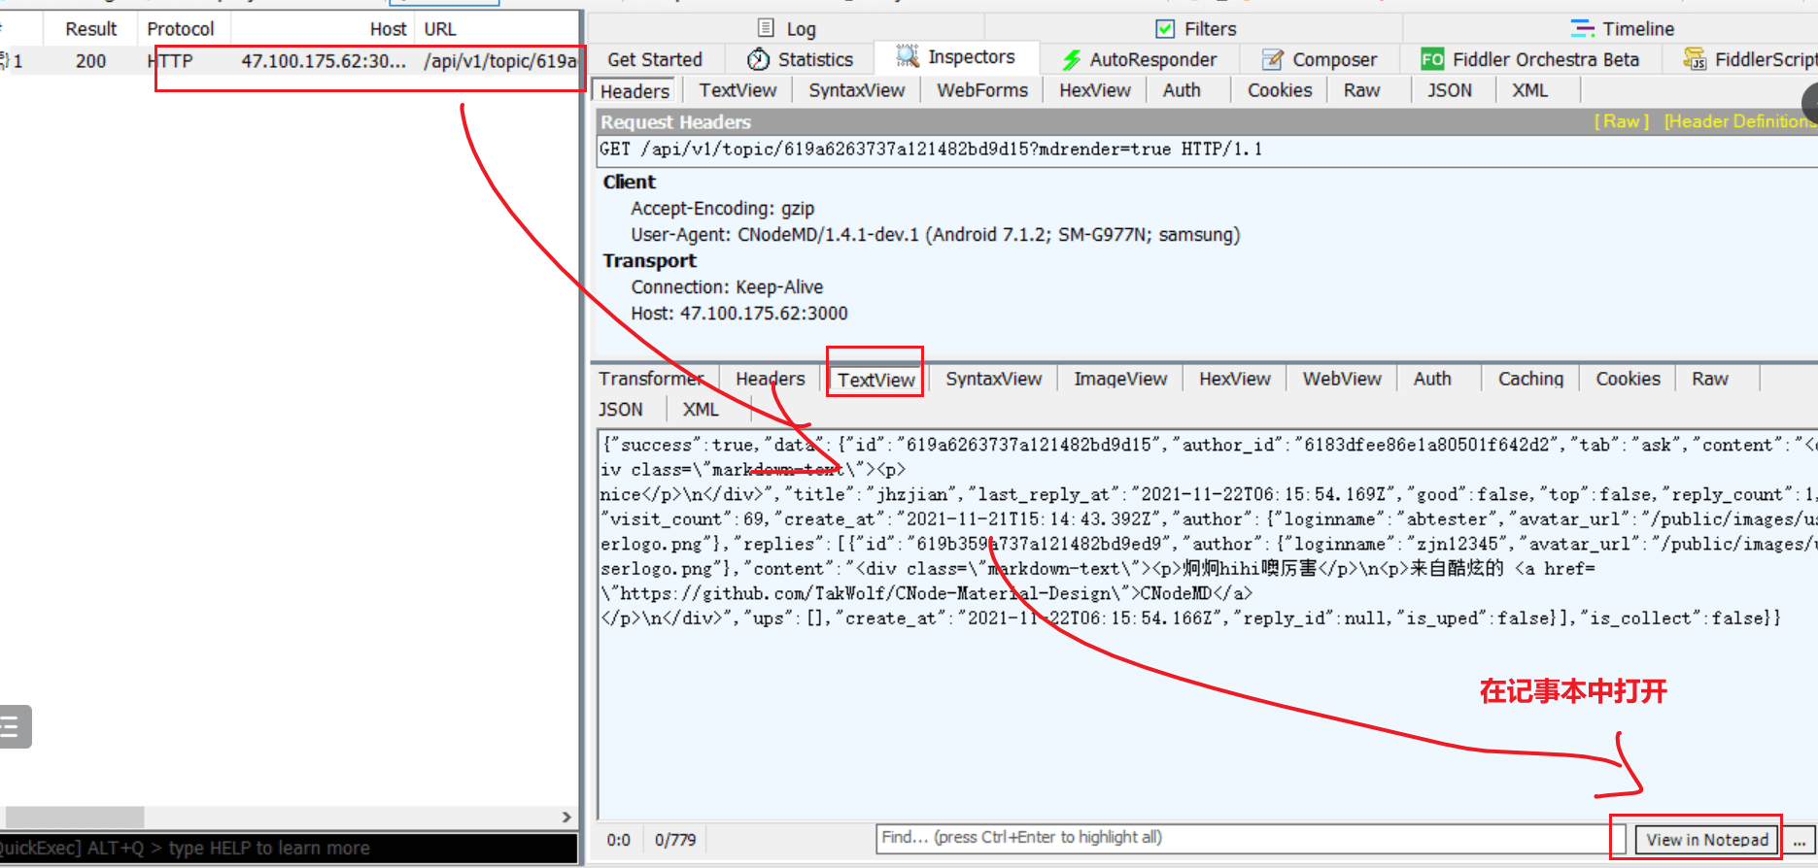The height and width of the screenshot is (868, 1818).
Task: Select the session row with 47.100.175.62
Action: tap(289, 61)
